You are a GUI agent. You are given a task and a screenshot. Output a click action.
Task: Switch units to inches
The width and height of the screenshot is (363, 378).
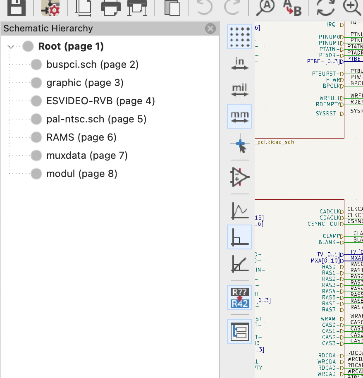click(x=239, y=64)
